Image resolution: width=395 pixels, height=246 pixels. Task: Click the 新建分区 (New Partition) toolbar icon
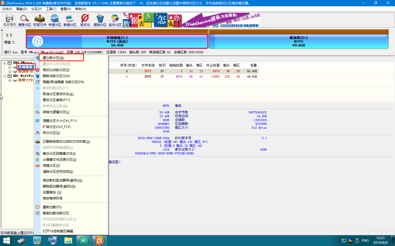[70, 20]
